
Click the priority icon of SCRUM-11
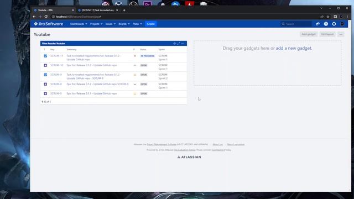[135, 56]
